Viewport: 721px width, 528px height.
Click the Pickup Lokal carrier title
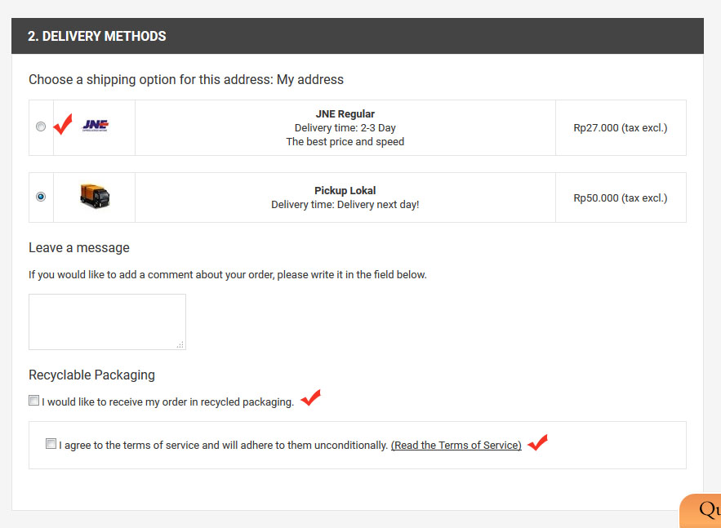coord(345,191)
